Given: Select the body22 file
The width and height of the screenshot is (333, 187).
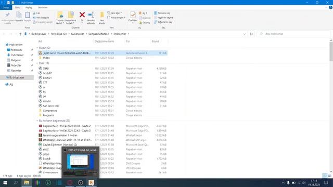Looking at the screenshot, I should 103,73.
